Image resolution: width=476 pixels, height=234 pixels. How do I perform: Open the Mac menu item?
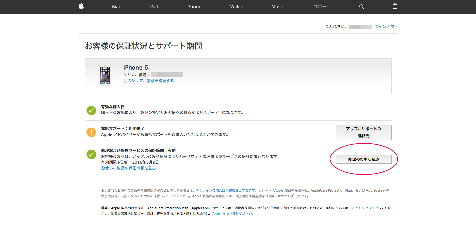point(116,7)
